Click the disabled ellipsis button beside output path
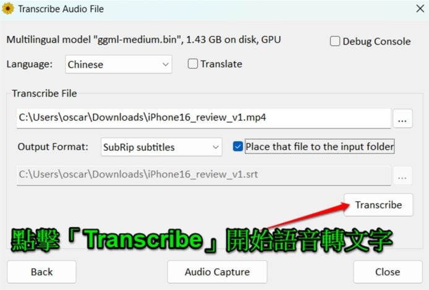The image size is (429, 290). [x=402, y=176]
